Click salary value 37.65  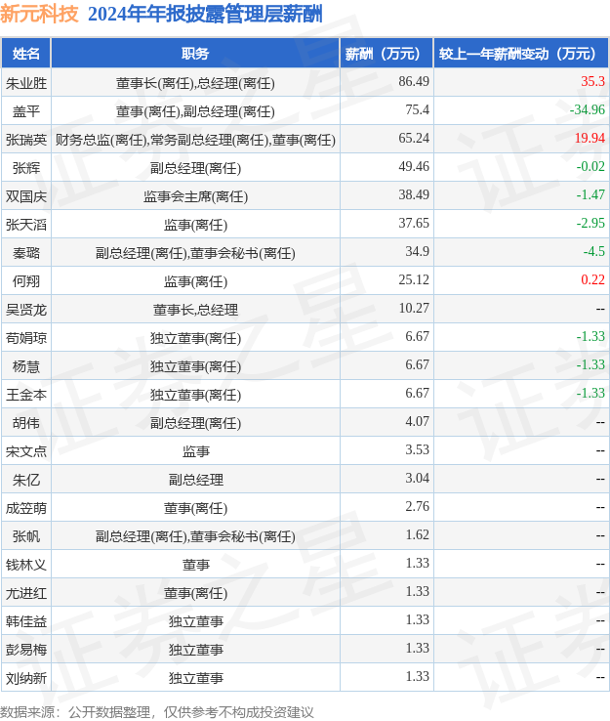(414, 223)
